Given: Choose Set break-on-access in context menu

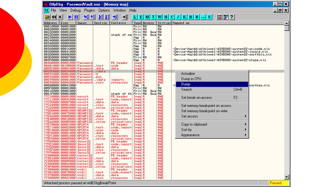Looking at the screenshot, I should [x=212, y=97].
